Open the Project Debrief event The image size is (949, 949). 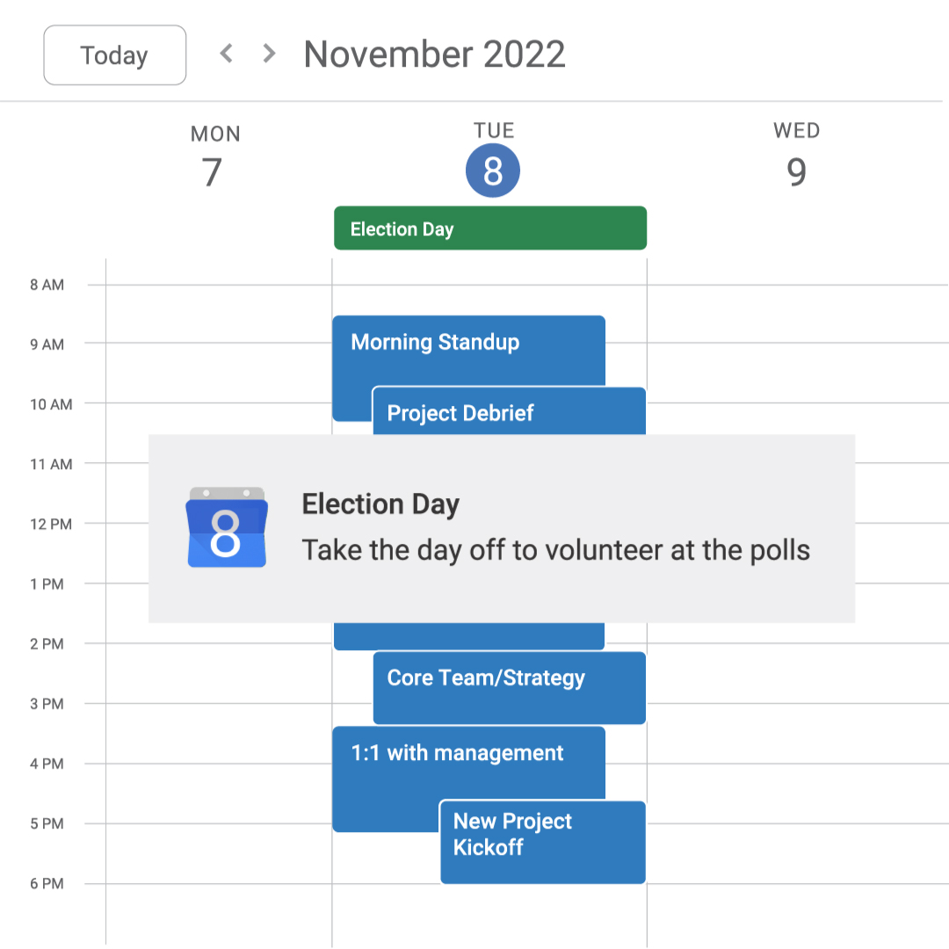(x=509, y=413)
